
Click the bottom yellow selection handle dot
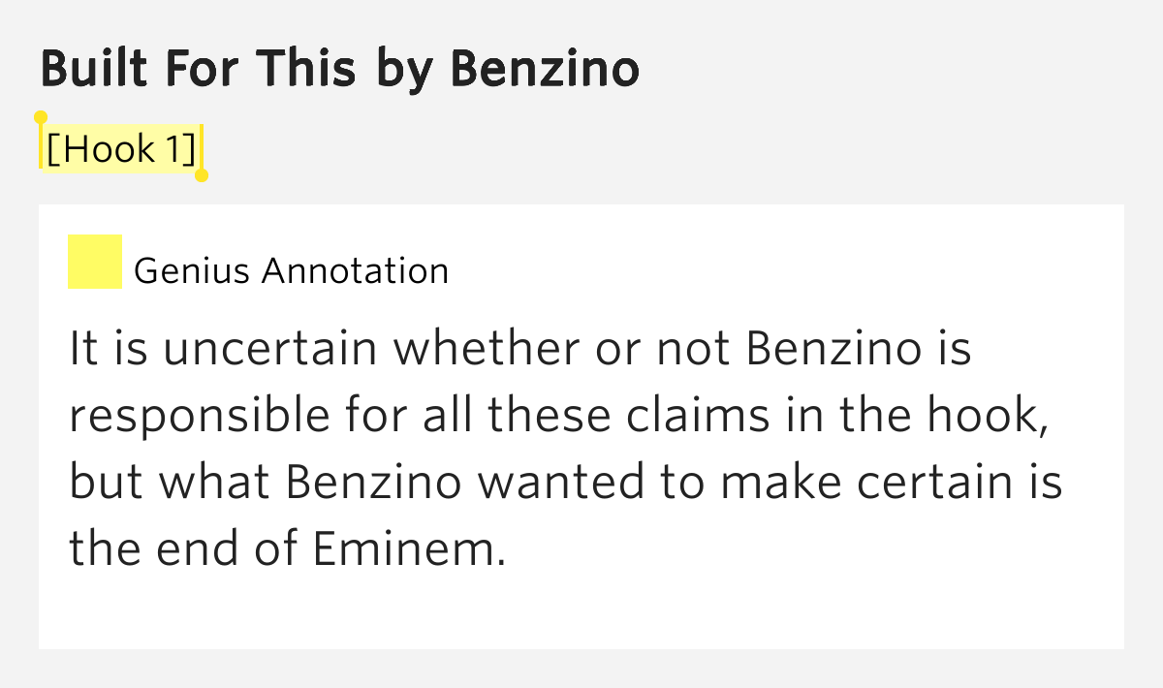(x=202, y=175)
